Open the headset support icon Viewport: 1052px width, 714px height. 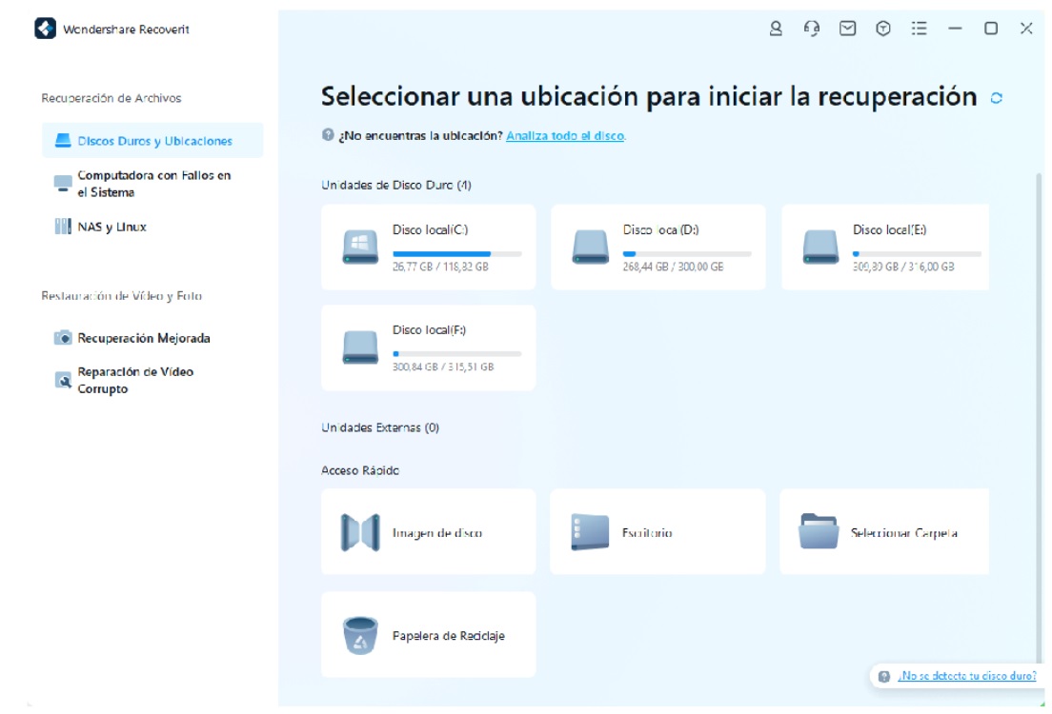[x=812, y=29]
